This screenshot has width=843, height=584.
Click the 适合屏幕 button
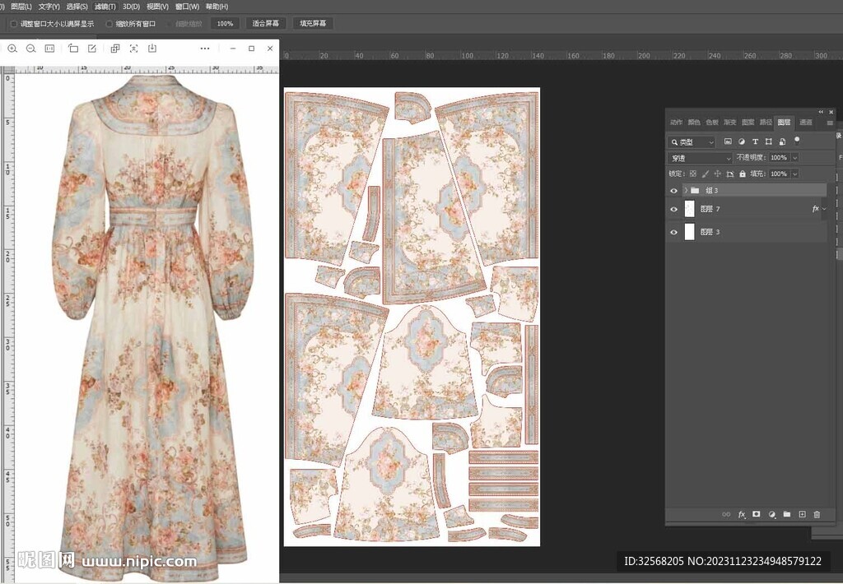coord(265,24)
